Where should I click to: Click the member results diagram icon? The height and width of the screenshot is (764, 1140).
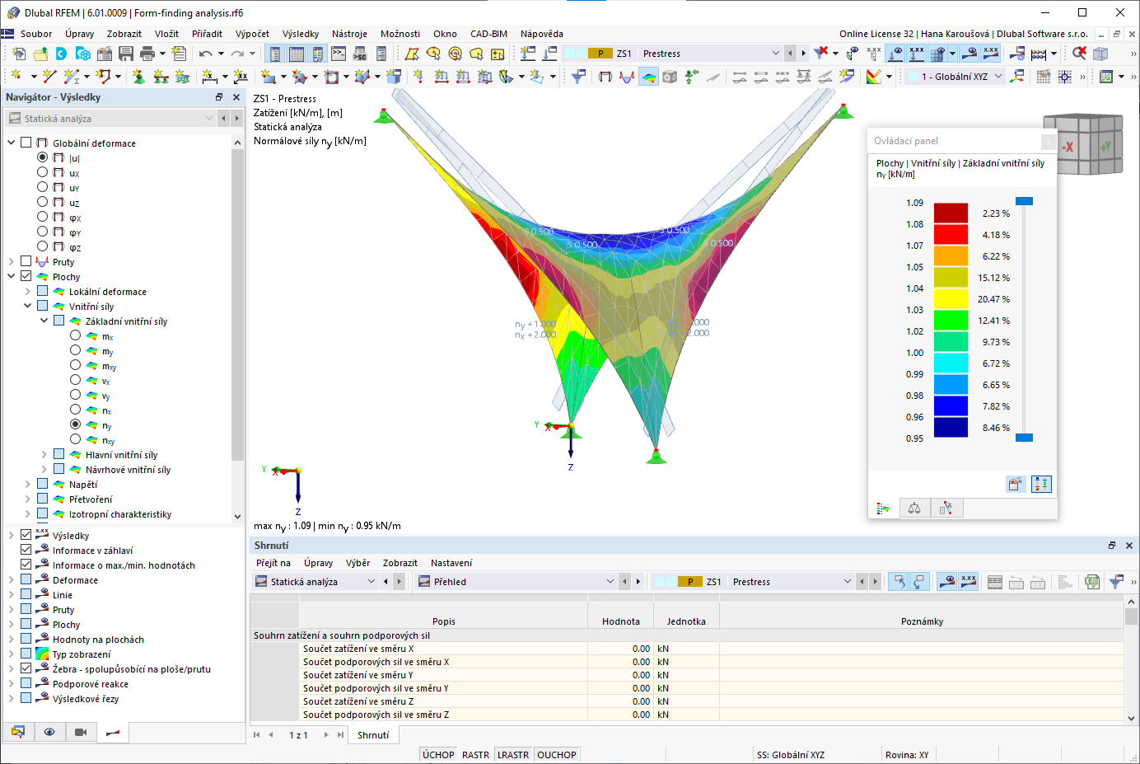coord(627,77)
